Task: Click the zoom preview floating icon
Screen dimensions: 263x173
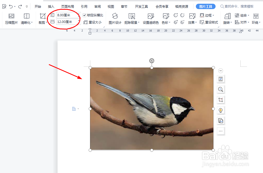Action: coord(221,89)
